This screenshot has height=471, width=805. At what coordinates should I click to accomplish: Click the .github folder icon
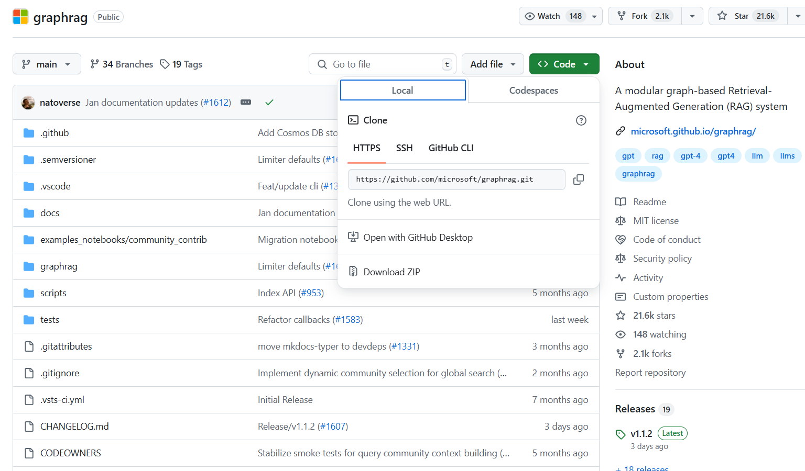[29, 133]
